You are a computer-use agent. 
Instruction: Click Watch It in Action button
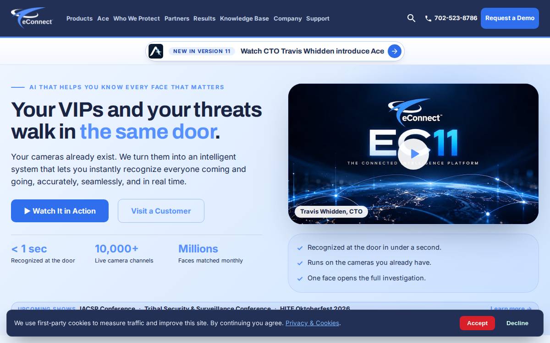pos(60,211)
